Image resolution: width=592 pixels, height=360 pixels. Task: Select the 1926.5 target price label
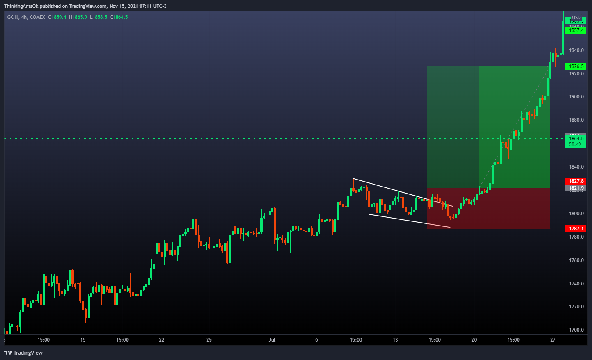click(576, 66)
